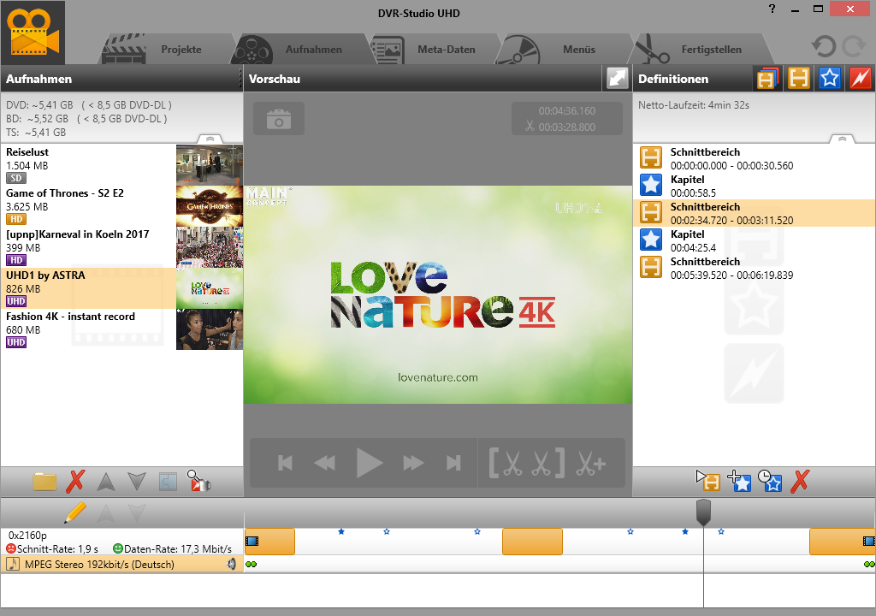876x616 pixels.
Task: Collapse the Definitionen info panel chevron
Action: (842, 138)
